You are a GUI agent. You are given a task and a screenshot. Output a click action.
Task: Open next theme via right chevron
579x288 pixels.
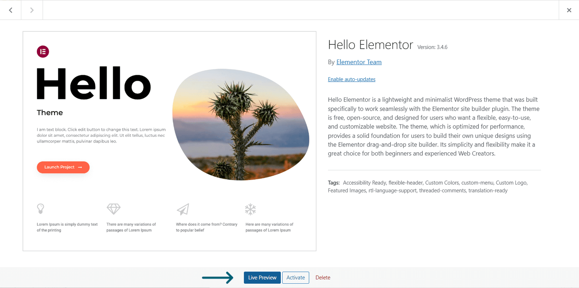click(x=32, y=10)
